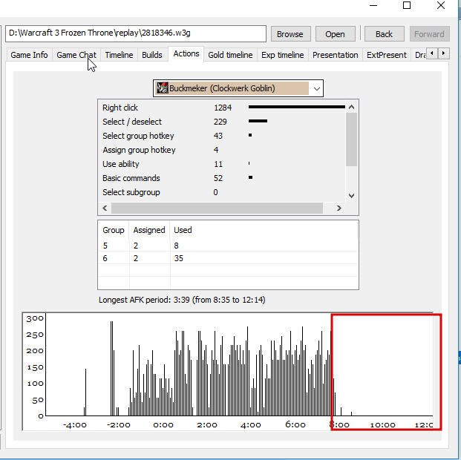This screenshot has width=461, height=460.
Task: Click the actions list scroll-down arrow
Action: click(x=351, y=195)
